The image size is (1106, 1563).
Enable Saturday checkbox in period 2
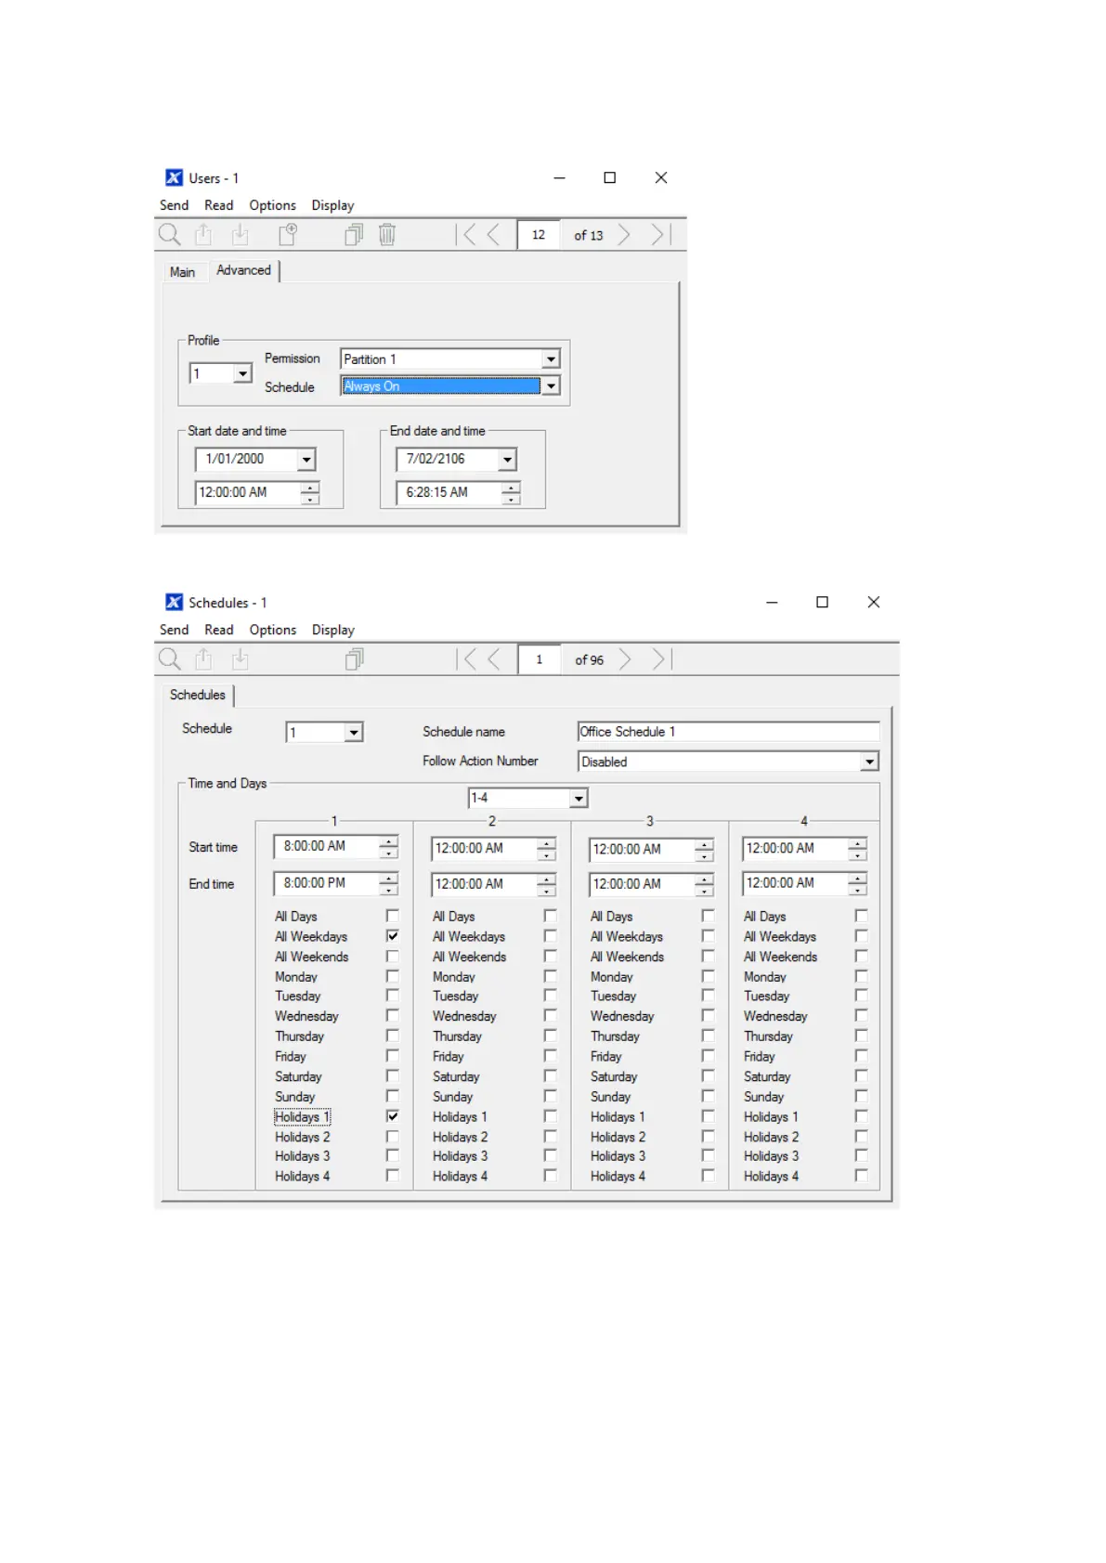tap(551, 1076)
